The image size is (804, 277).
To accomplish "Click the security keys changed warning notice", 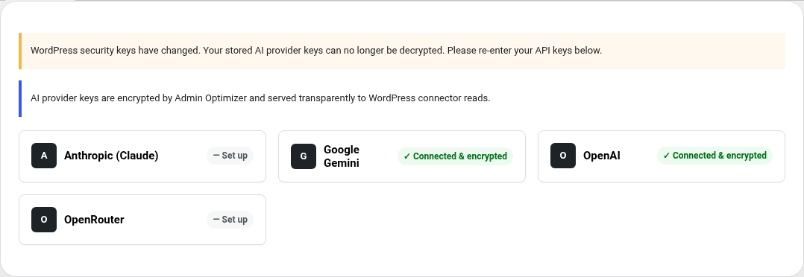I will point(402,51).
